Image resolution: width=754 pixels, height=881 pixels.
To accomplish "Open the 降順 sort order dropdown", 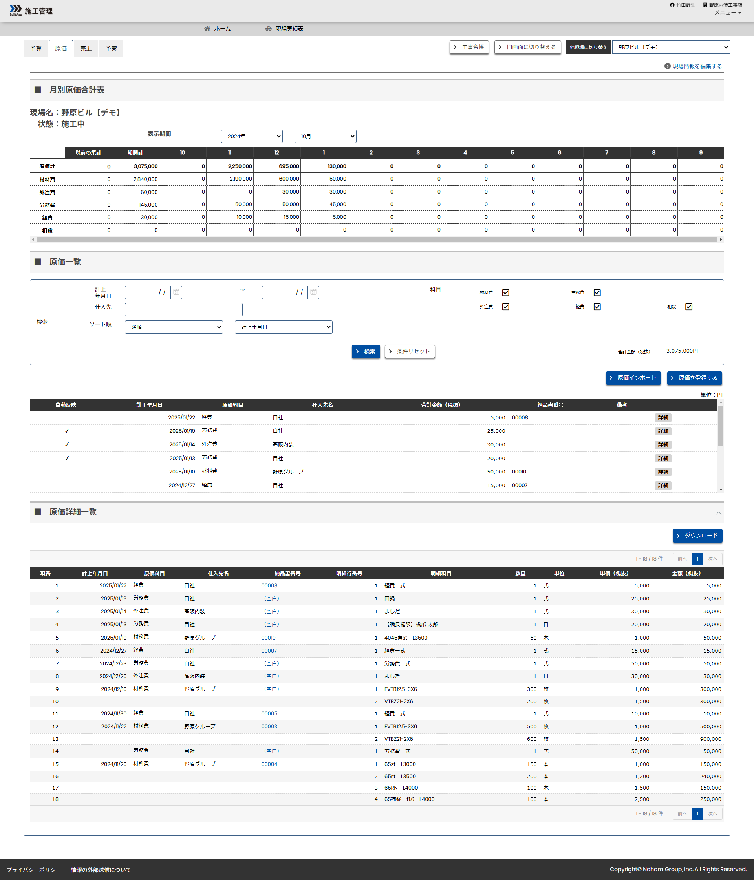I will pos(174,327).
